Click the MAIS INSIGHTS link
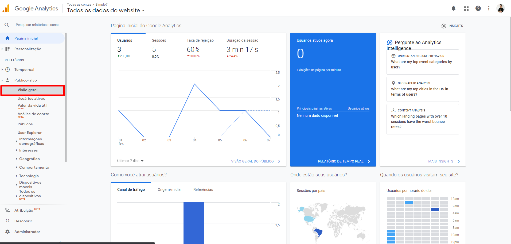 441,161
